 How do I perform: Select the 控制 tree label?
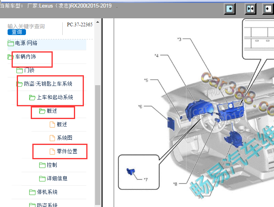pos(52,165)
